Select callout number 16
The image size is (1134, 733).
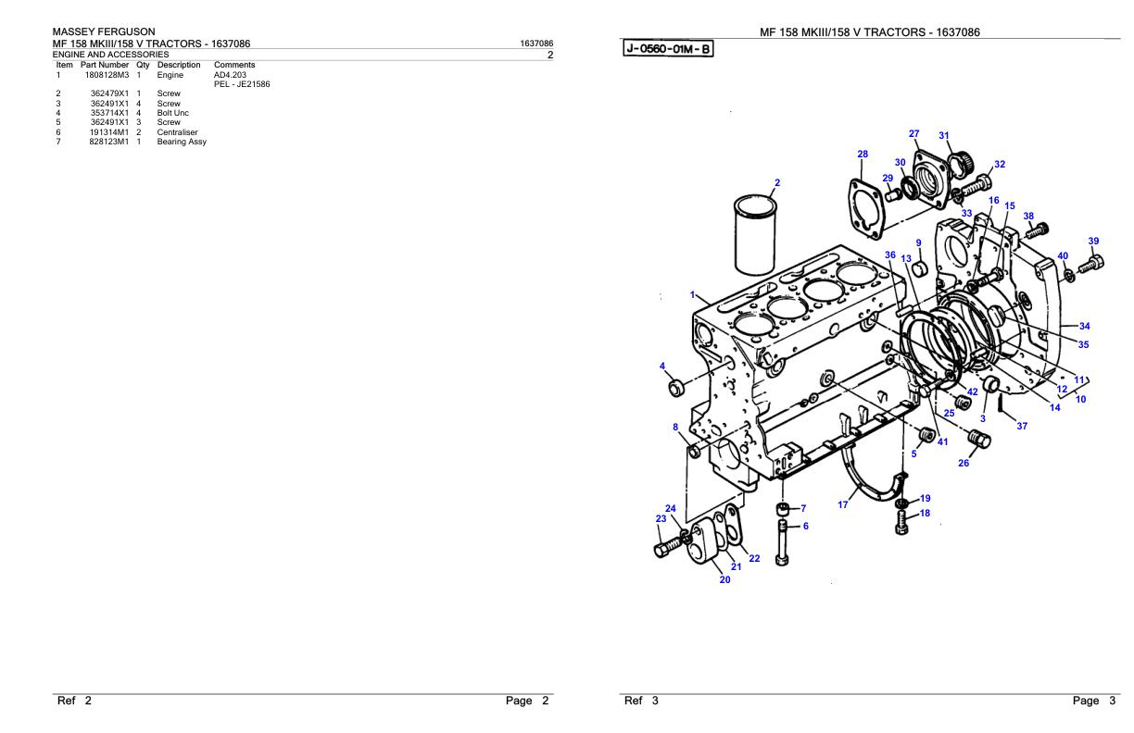[994, 201]
